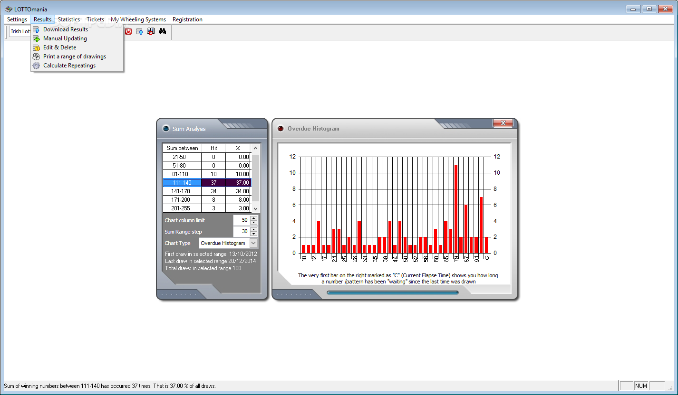Viewport: 678px width, 395px height.
Task: Select the 141-170 sum range row
Action: pyautogui.click(x=207, y=191)
